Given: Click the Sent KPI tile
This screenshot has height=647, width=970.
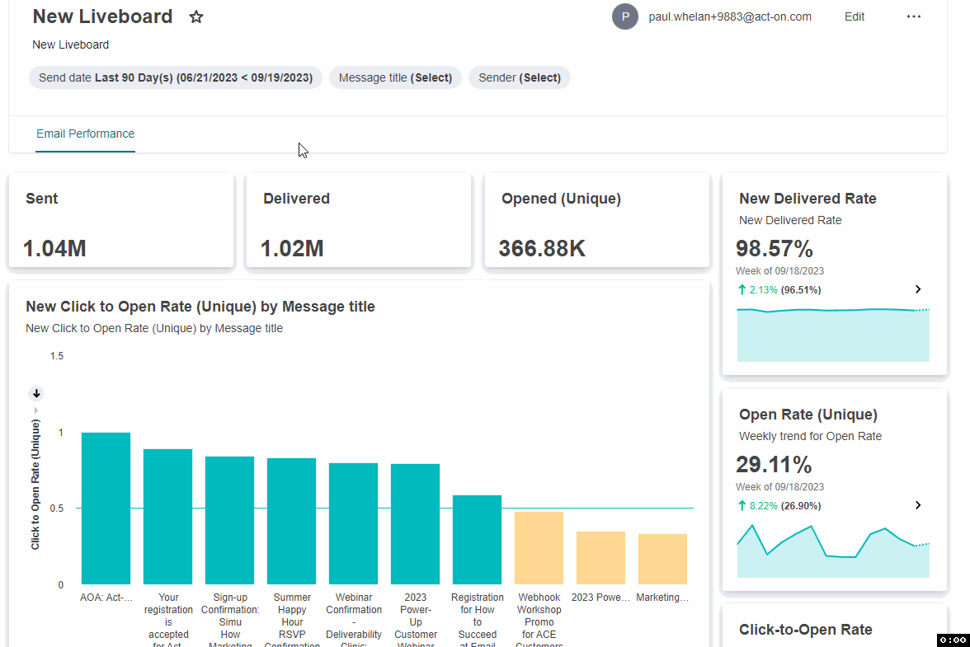Looking at the screenshot, I should click(x=121, y=221).
